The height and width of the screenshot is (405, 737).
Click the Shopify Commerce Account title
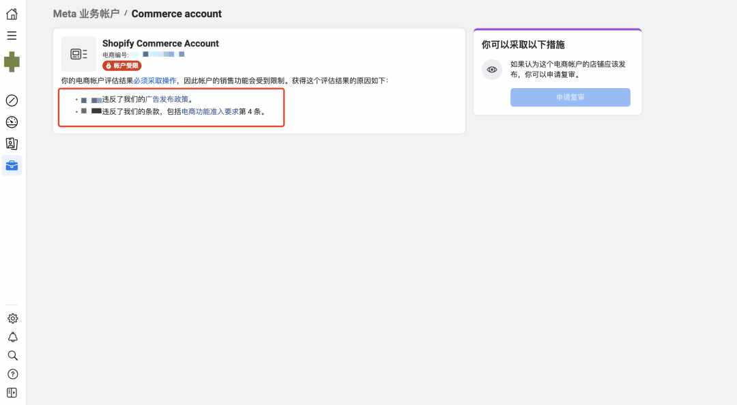[x=161, y=43]
